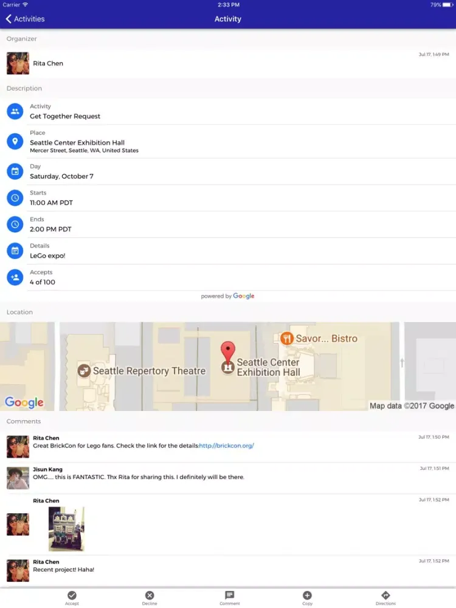Click 'Mercer Street, Seattle, WA' address text
Viewport: 456px width, 608px height.
click(84, 150)
